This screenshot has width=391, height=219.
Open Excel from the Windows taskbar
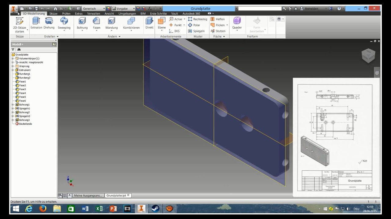(x=99, y=209)
